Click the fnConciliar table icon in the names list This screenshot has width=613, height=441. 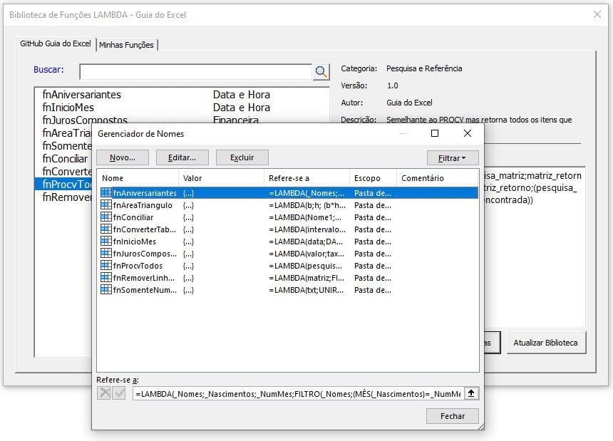106,217
